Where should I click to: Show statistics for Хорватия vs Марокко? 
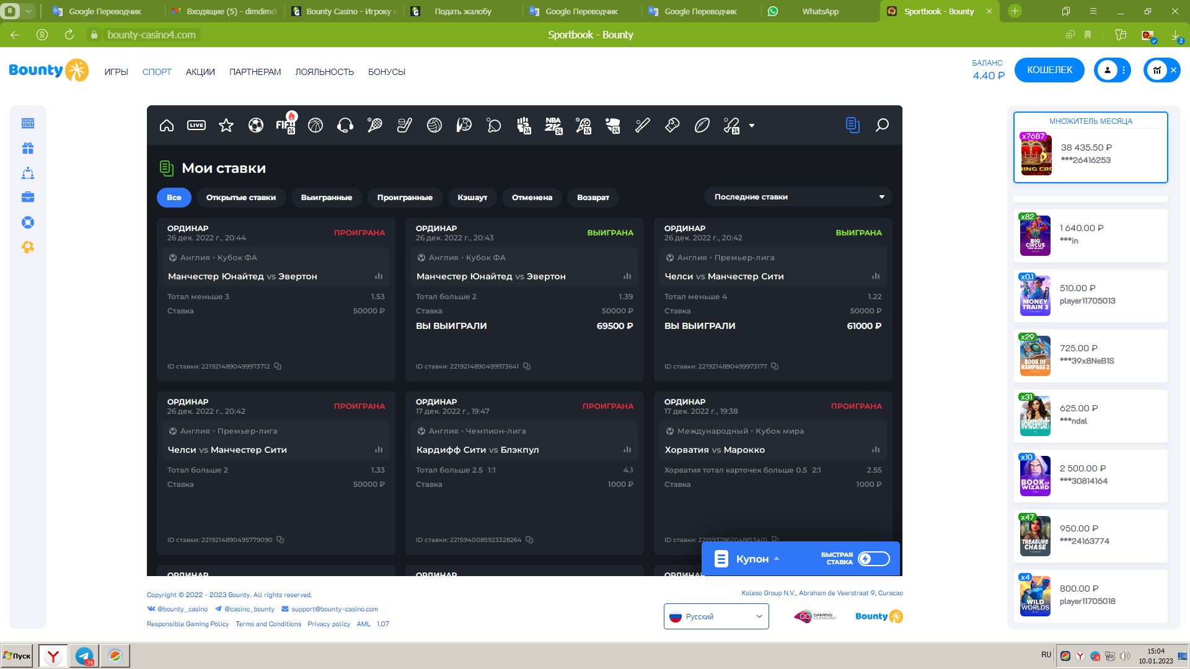(x=876, y=450)
